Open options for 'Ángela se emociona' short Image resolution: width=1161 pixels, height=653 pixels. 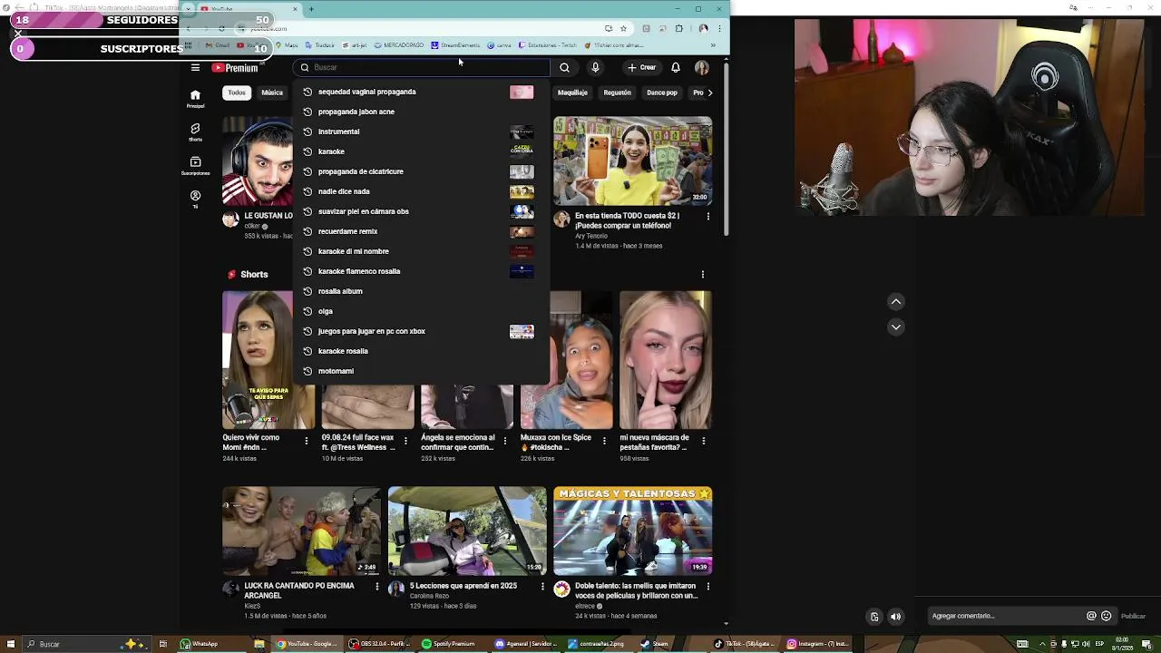pyautogui.click(x=505, y=441)
